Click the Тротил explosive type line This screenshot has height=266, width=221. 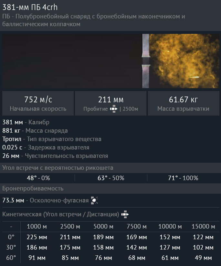point(52,139)
